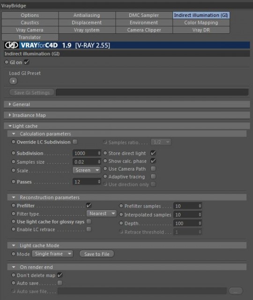Image resolution: width=253 pixels, height=300 pixels.
Task: Open the Color Mapping tab
Action: pyautogui.click(x=201, y=22)
